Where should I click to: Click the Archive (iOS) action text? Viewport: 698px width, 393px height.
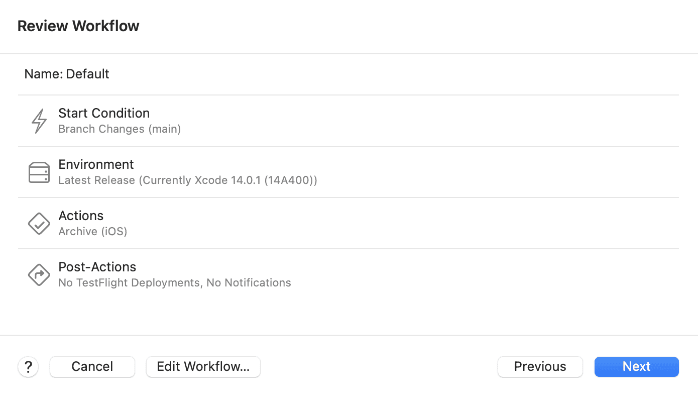pyautogui.click(x=92, y=232)
